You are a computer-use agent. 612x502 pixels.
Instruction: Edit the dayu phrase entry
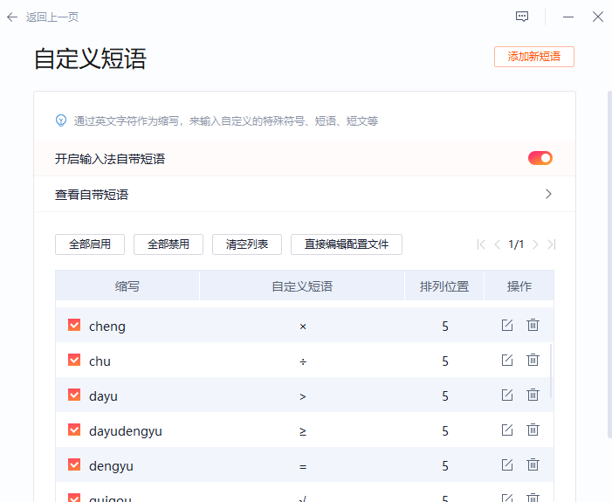[507, 395]
